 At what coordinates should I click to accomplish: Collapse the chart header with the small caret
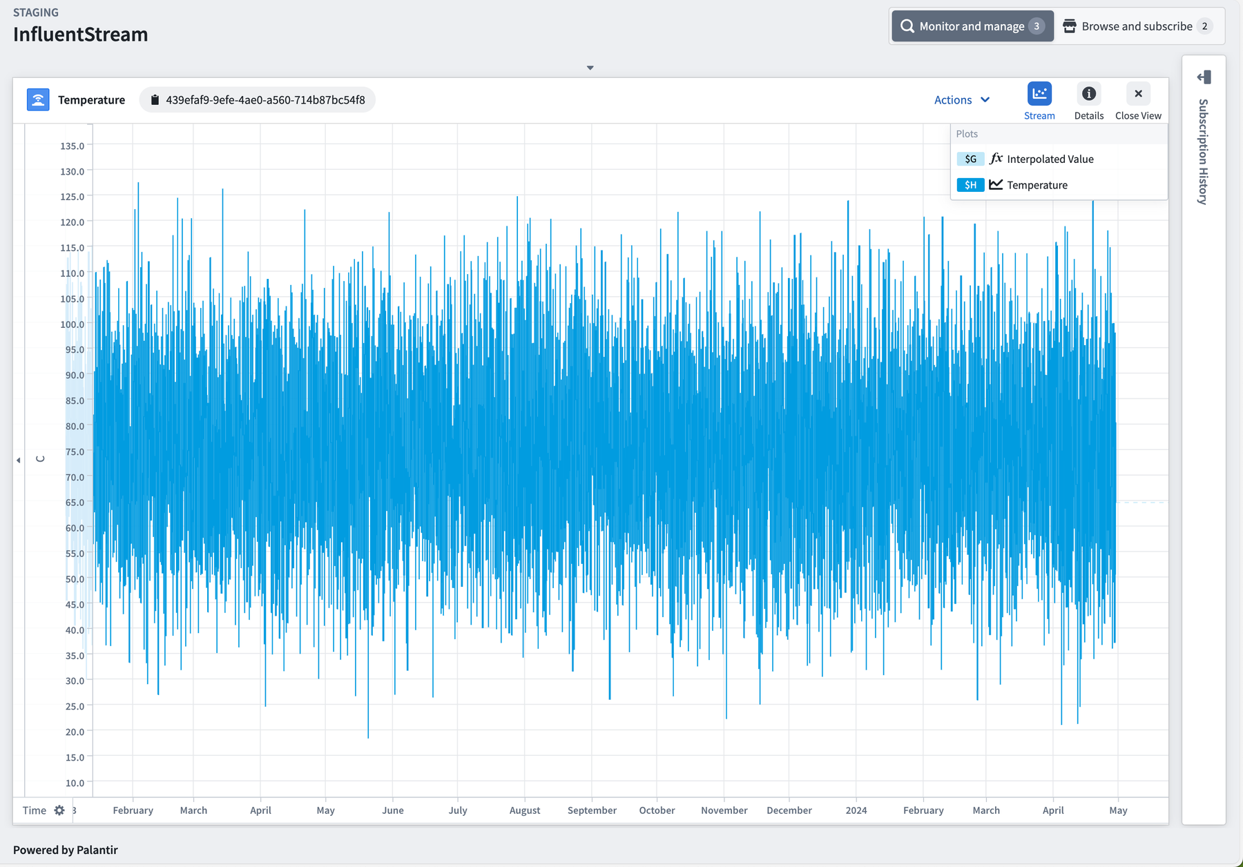coord(590,67)
